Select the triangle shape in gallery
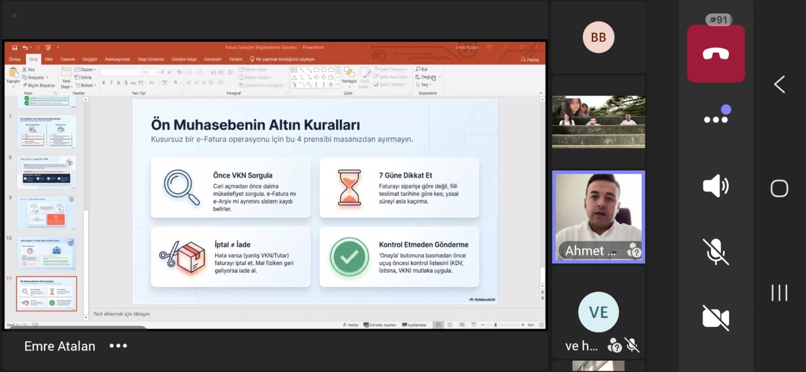The width and height of the screenshot is (806, 372). click(294, 77)
